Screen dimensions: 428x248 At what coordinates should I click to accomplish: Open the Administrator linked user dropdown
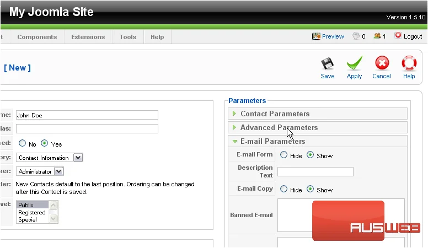40,171
